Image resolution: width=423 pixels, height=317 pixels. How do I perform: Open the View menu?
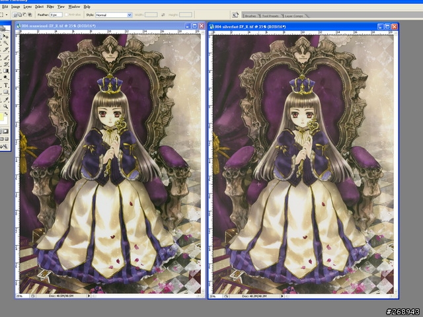tap(61, 7)
